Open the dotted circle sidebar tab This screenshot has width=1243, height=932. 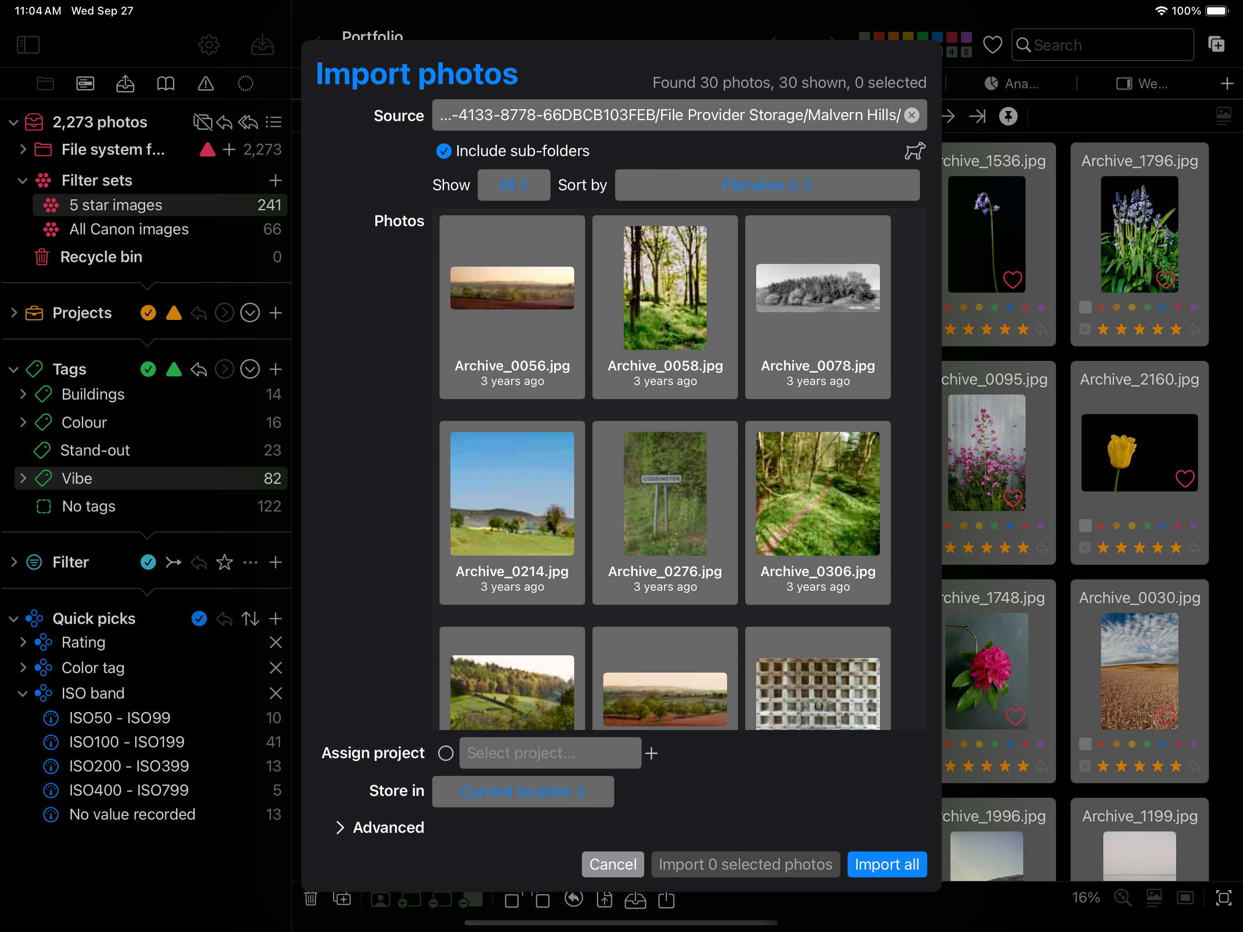click(x=246, y=84)
